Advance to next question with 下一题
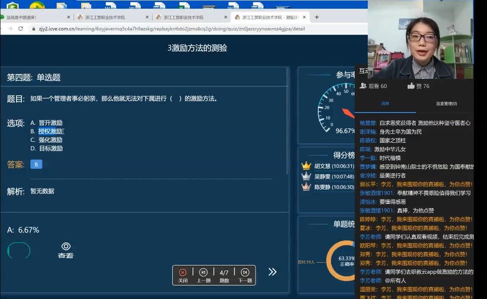Screen dimensions: 487x299 pos(245,272)
